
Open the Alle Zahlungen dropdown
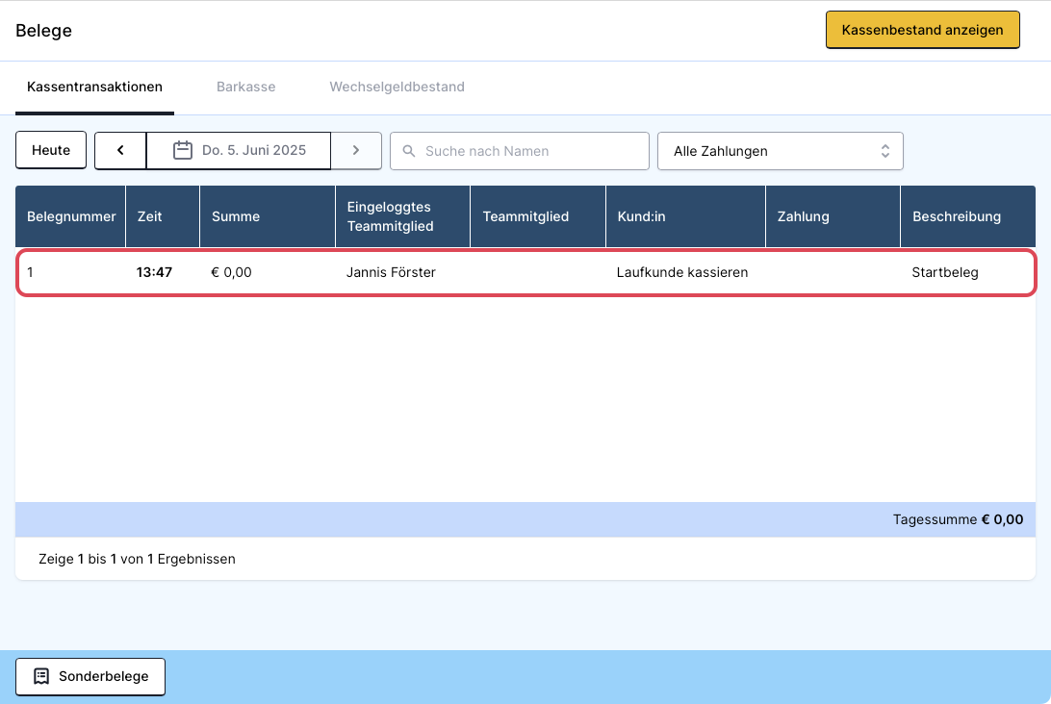coord(781,151)
